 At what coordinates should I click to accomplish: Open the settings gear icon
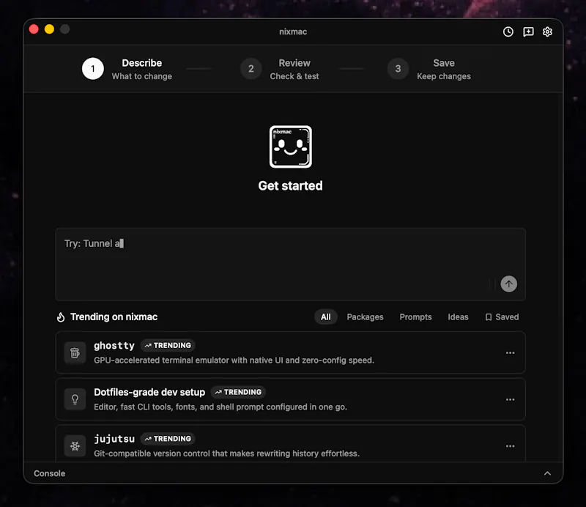tap(547, 32)
